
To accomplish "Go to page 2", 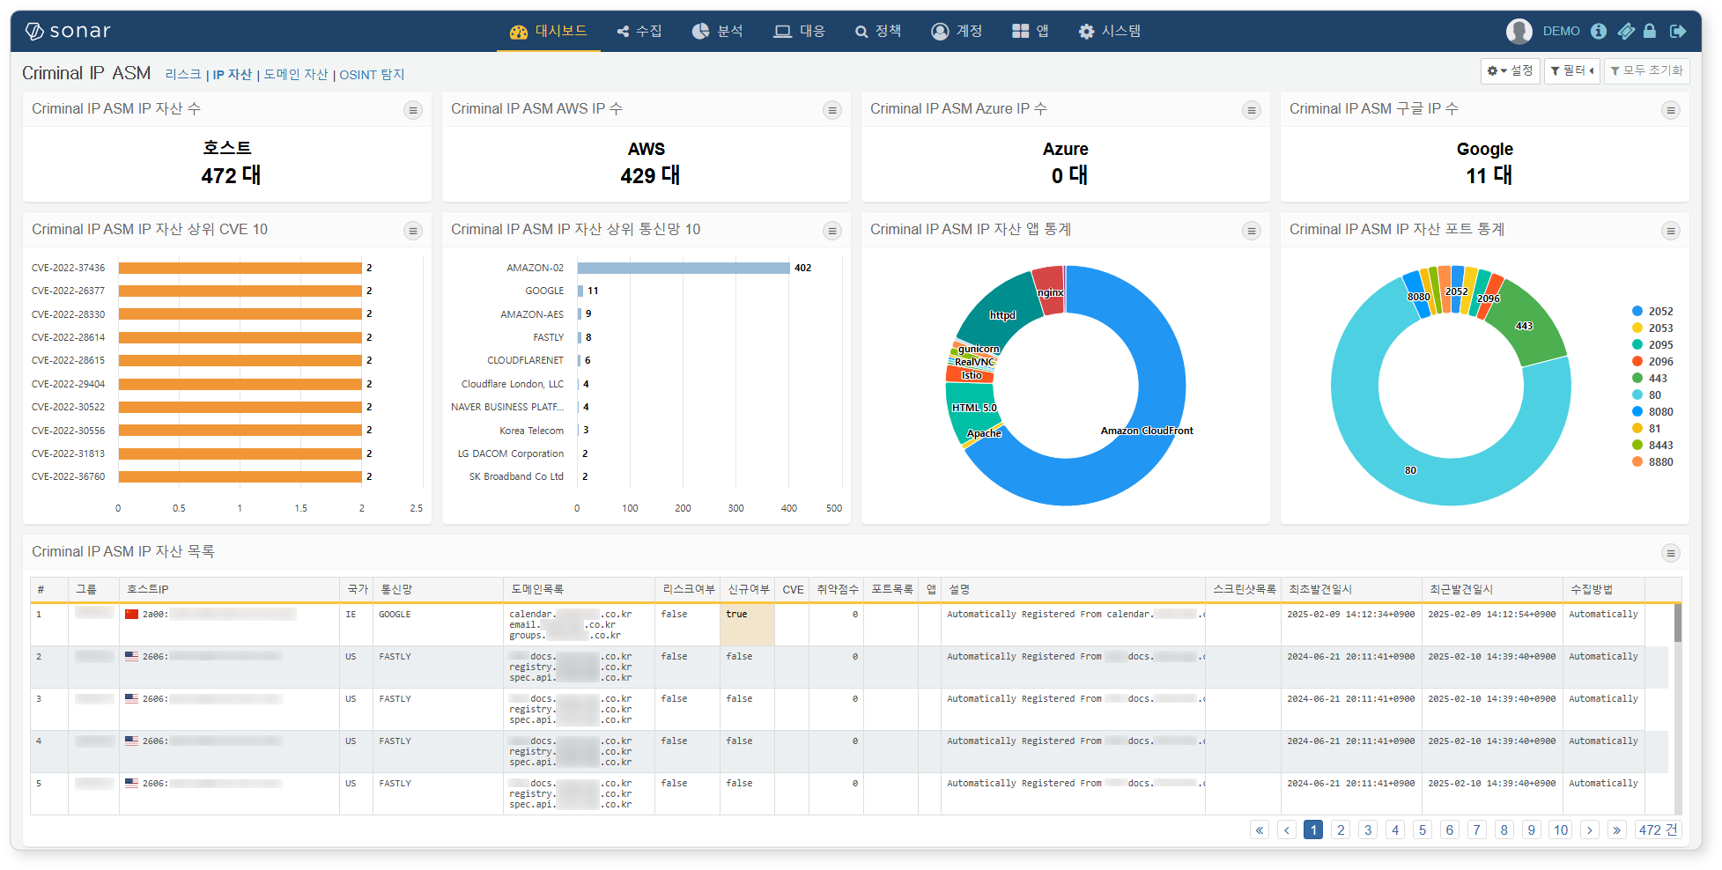I will tap(1341, 829).
